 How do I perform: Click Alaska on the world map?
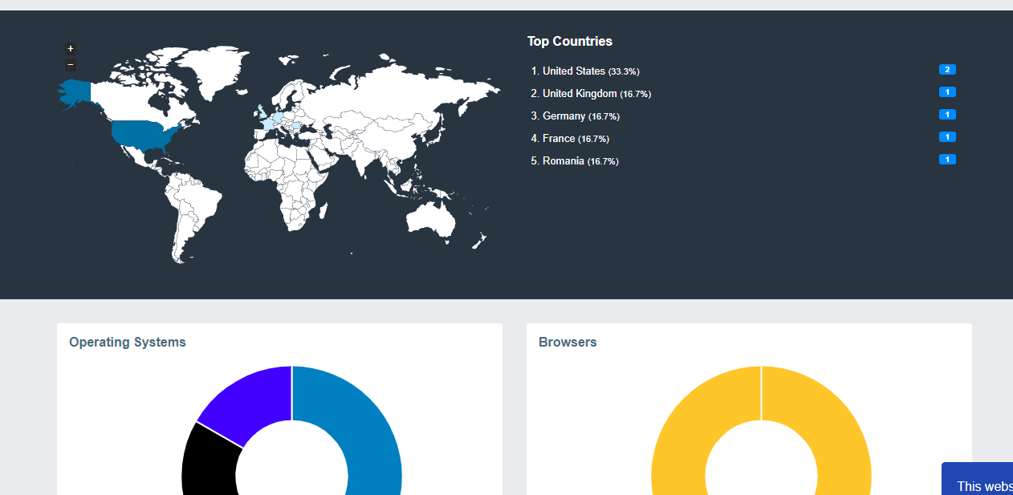(x=75, y=91)
